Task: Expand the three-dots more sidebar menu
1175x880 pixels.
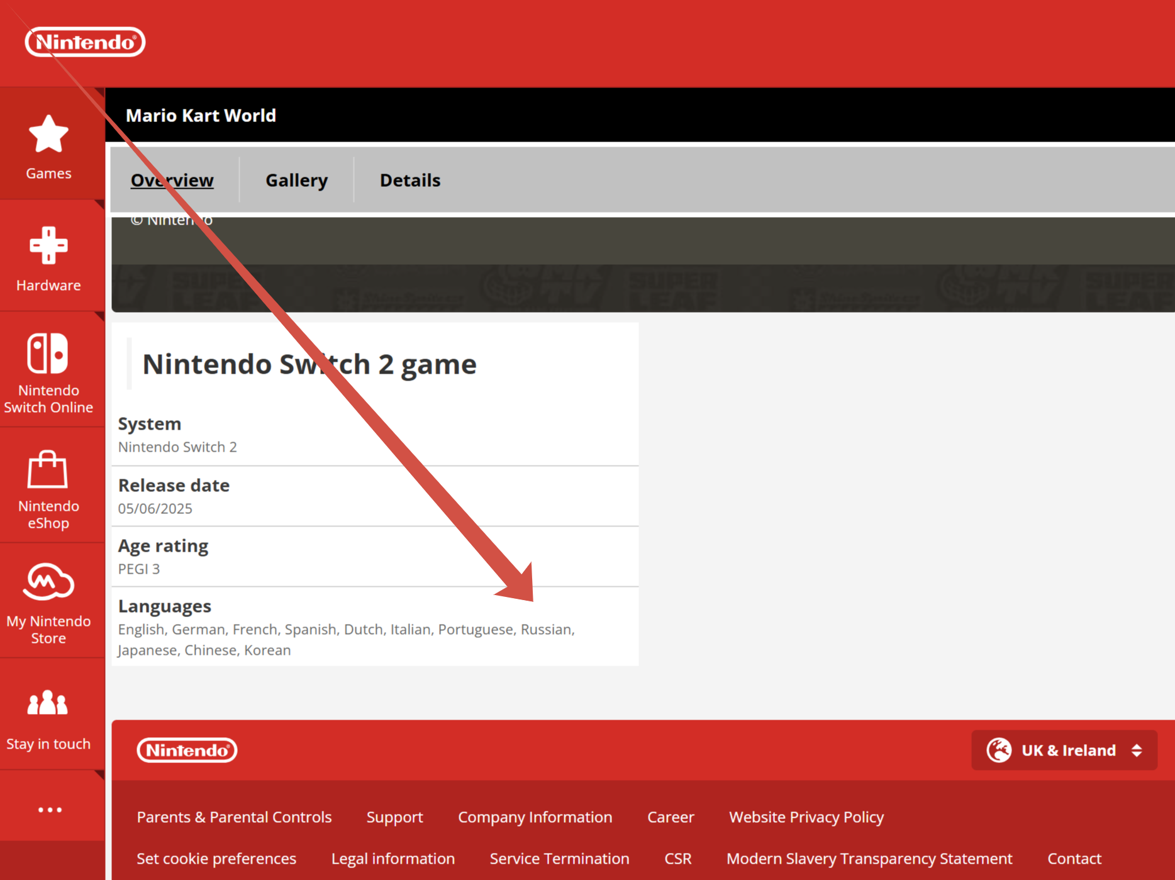Action: [50, 810]
